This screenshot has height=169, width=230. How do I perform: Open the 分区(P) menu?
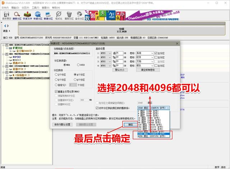(x=26, y=8)
